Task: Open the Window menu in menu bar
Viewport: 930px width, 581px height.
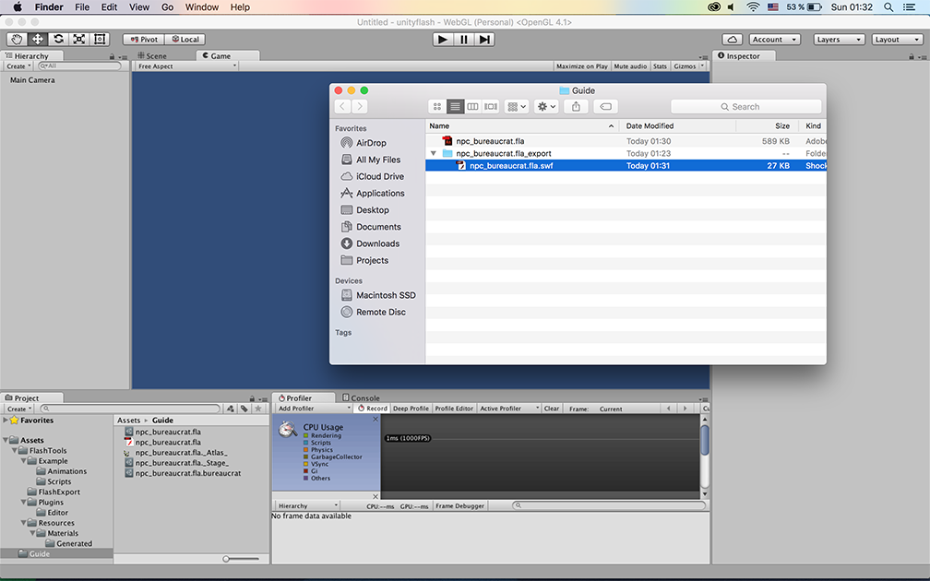Action: coord(202,7)
